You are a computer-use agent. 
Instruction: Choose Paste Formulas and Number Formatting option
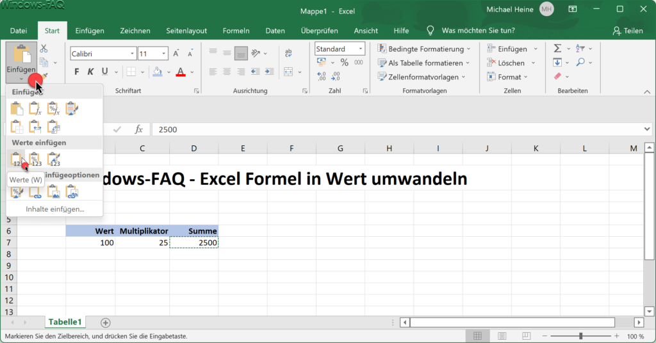(54, 109)
